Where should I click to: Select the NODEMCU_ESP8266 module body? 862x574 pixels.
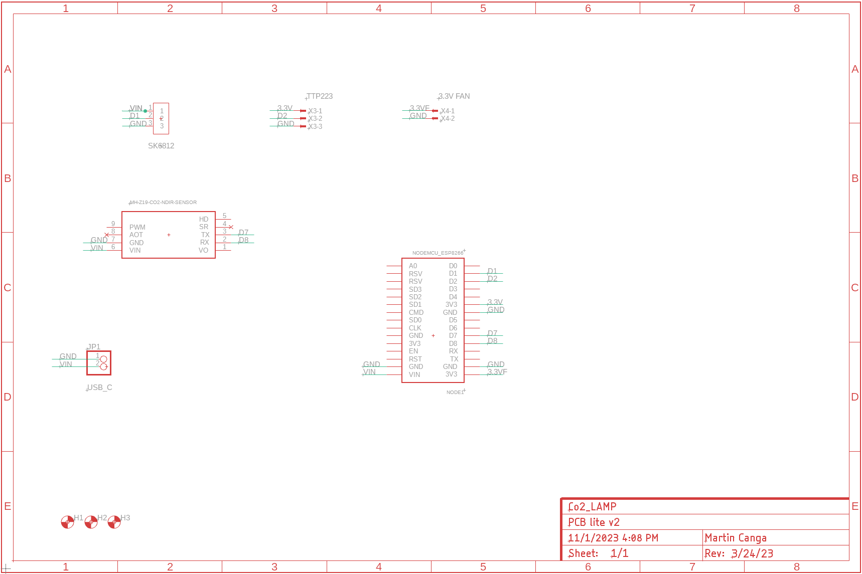pyautogui.click(x=433, y=320)
